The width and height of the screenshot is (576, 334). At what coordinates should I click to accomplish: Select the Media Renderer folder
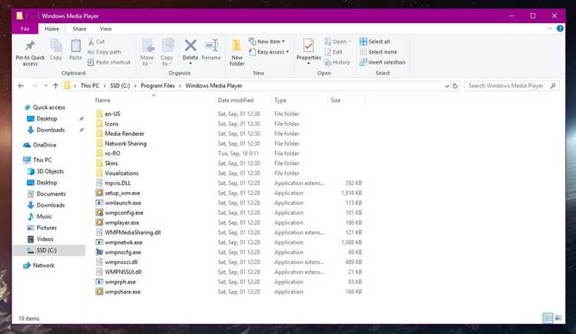click(x=124, y=134)
